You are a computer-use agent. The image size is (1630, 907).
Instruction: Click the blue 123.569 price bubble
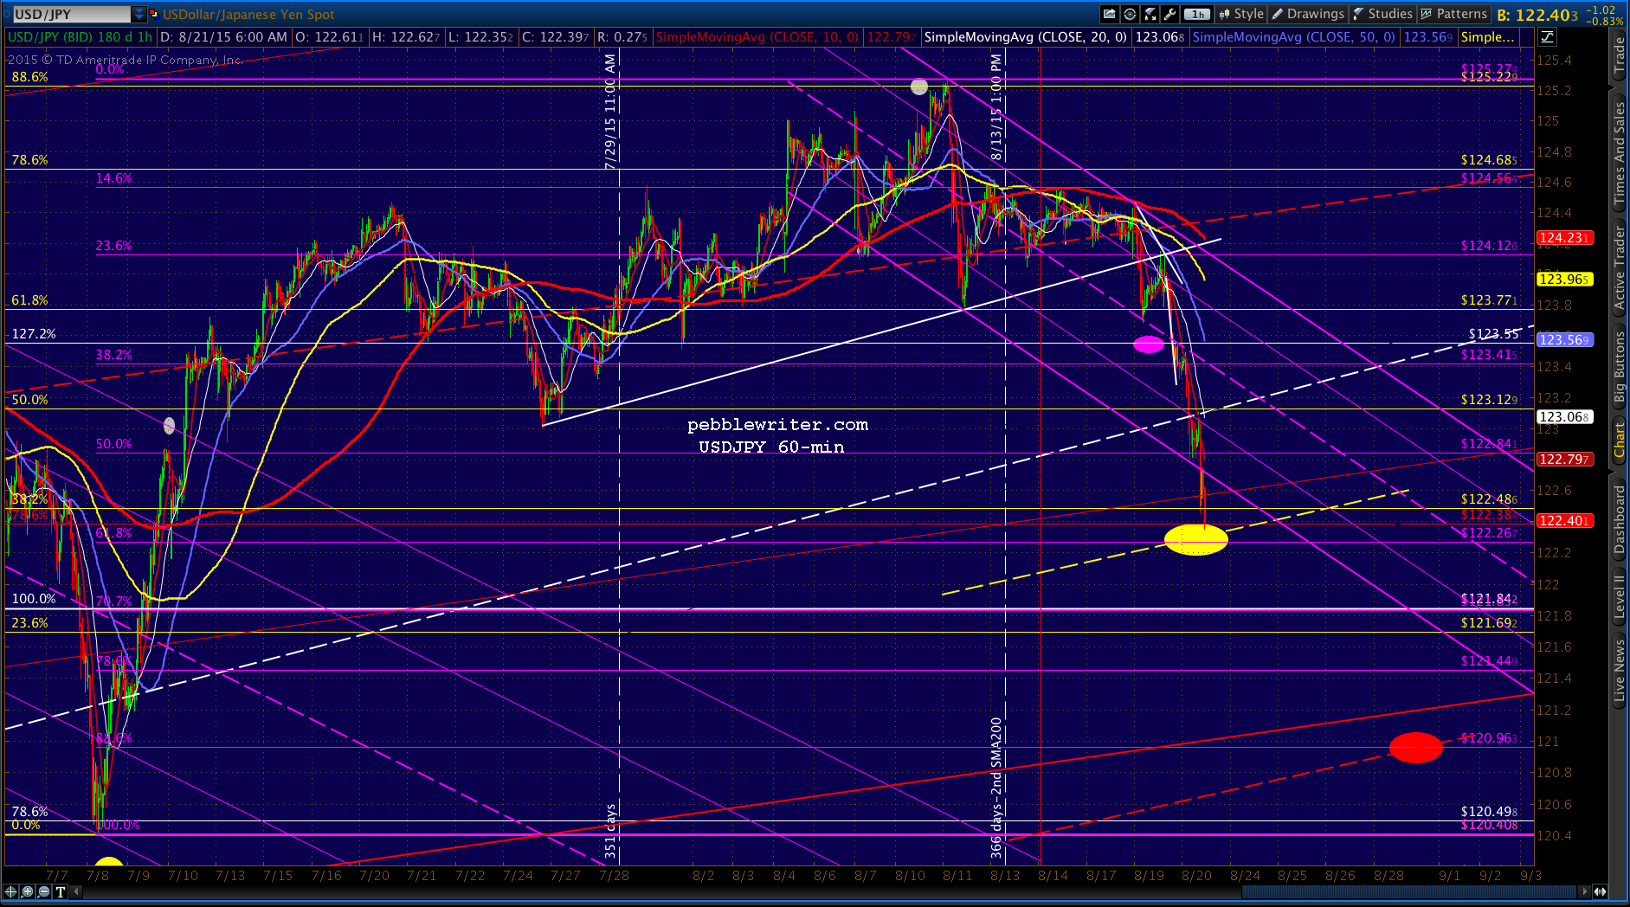(x=1564, y=340)
